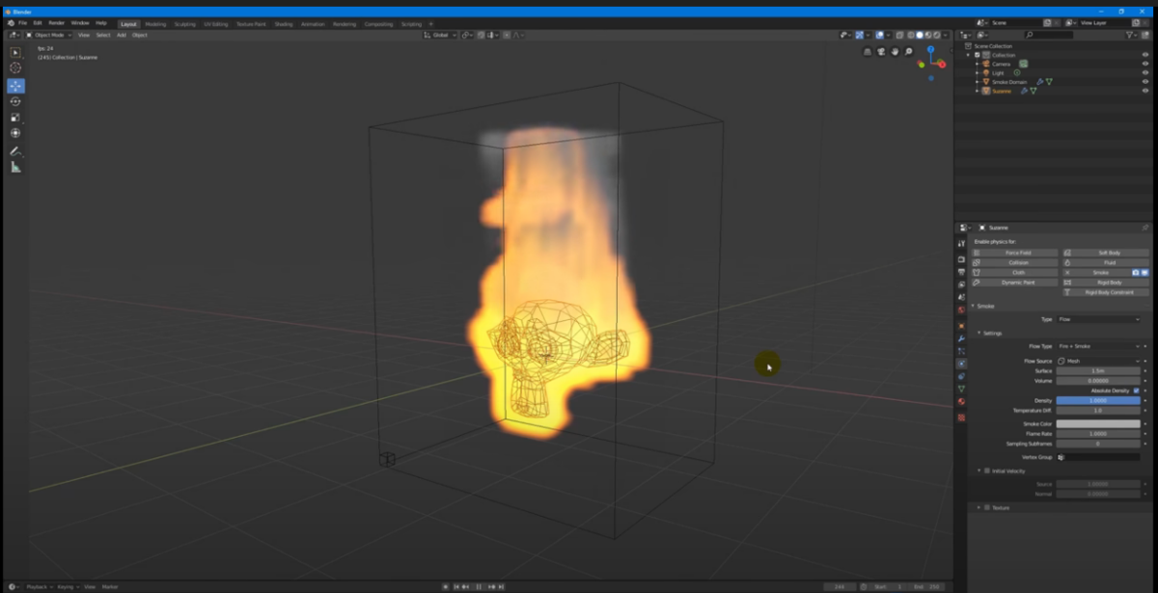This screenshot has width=1158, height=593.
Task: Toggle Smoke render visibility camera icon
Action: pyautogui.click(x=1136, y=272)
